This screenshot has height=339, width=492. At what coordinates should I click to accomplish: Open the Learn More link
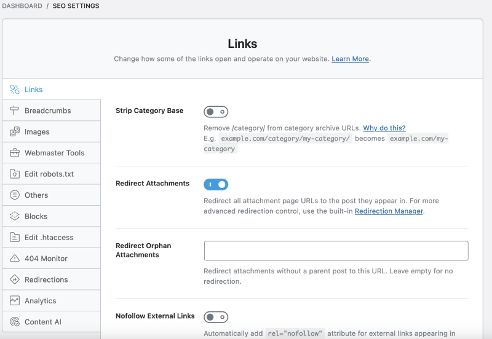[x=350, y=59]
